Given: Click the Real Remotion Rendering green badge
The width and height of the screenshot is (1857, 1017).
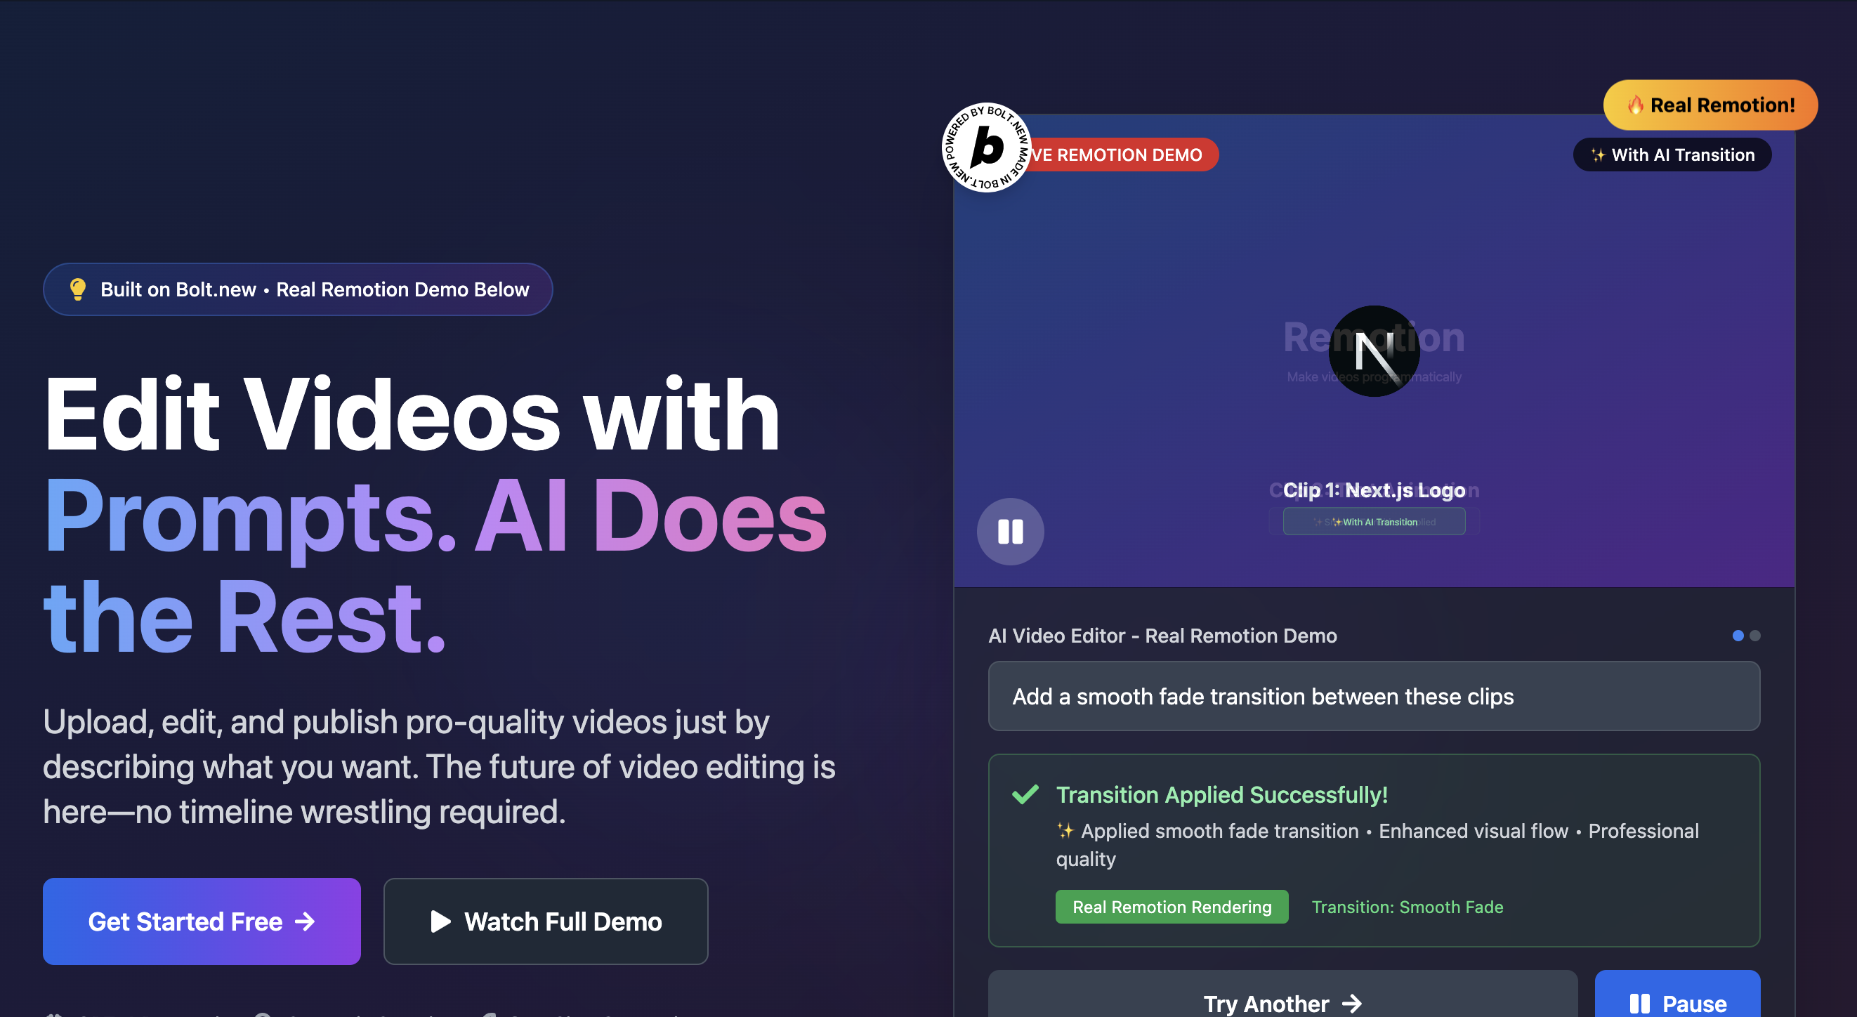Looking at the screenshot, I should pyautogui.click(x=1172, y=907).
